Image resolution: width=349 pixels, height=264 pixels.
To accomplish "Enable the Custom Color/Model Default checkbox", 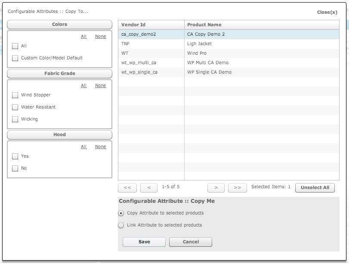I will 15,58.
